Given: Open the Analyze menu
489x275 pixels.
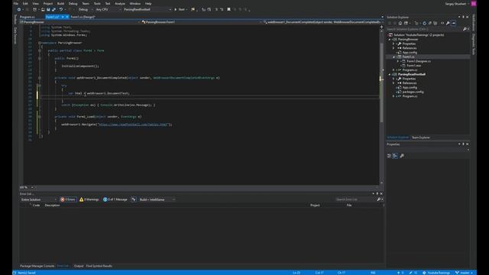Looking at the screenshot, I should click(x=120, y=3).
